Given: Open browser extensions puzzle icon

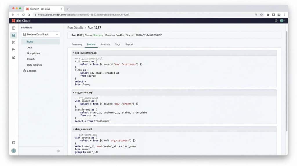Looking at the screenshot, I should 268,15.
